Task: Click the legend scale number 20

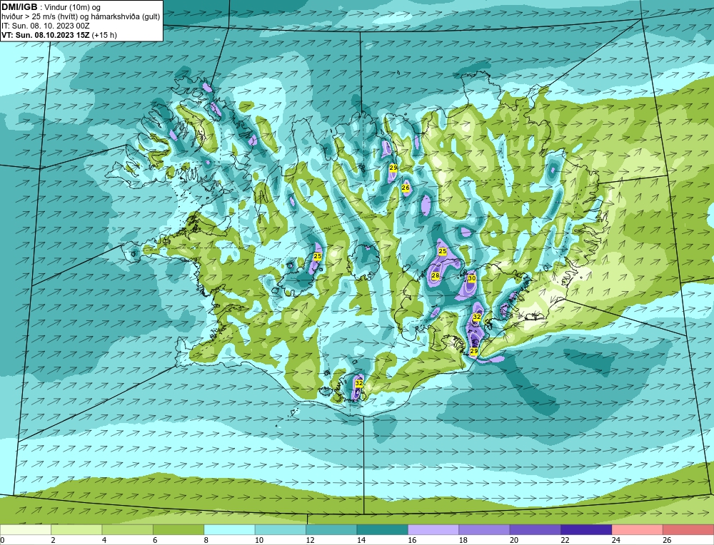Action: click(514, 541)
